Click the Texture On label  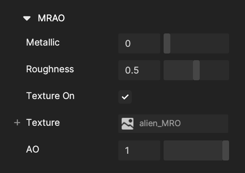click(50, 96)
